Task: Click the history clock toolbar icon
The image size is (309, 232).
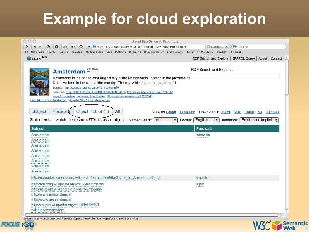Action: coord(48,46)
